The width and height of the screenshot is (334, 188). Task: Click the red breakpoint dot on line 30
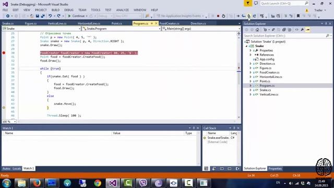pos(4,53)
